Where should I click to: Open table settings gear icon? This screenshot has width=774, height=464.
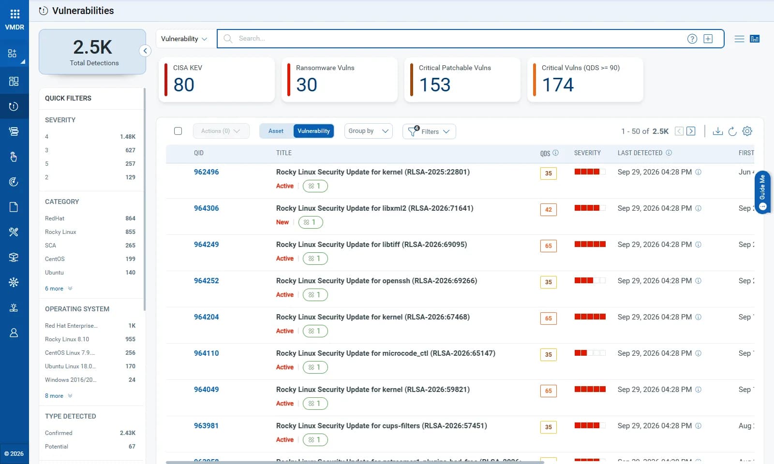(x=747, y=131)
